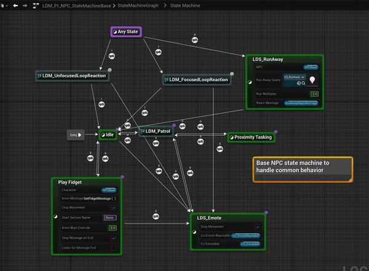This screenshot has height=271, width=369.
Task: Select the LDS_RunAway node title
Action: click(268, 59)
